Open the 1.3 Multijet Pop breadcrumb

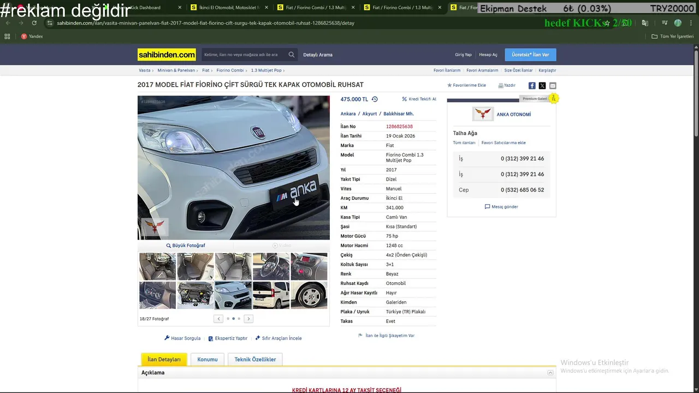(266, 70)
